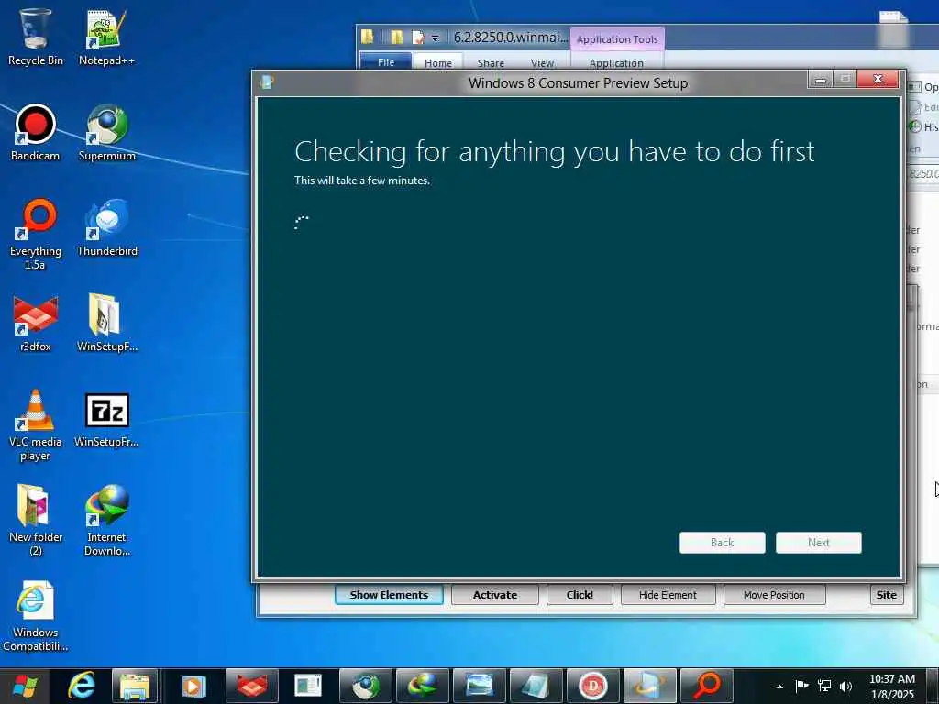
Task: Switch to Everything search taskbar button
Action: 707,686
